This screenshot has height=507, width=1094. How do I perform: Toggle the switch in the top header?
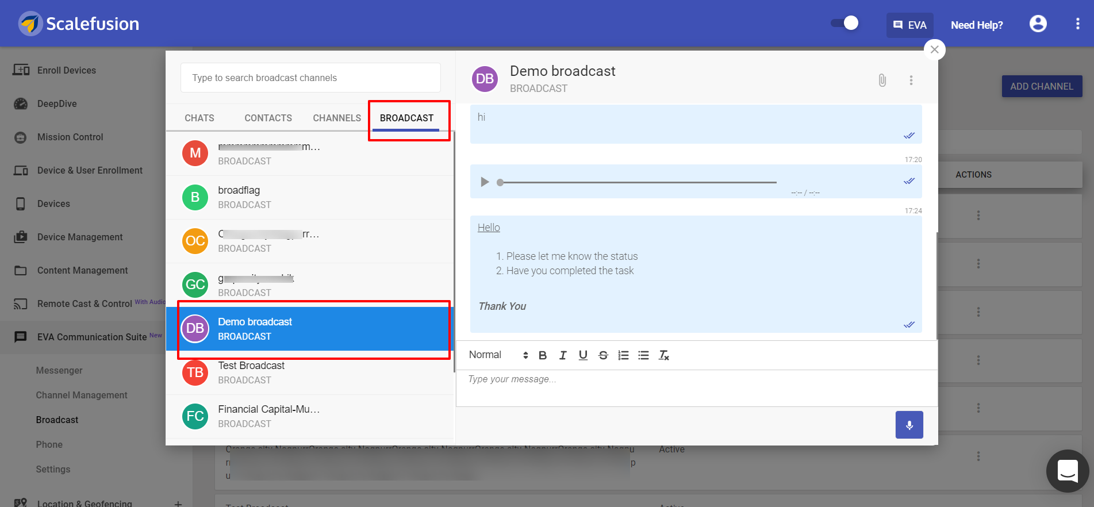[x=845, y=23]
